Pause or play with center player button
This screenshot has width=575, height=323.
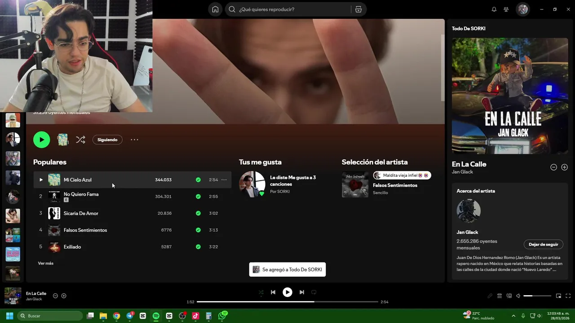point(287,292)
